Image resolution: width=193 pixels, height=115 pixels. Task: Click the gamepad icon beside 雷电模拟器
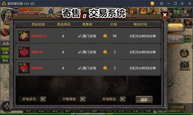32,4
